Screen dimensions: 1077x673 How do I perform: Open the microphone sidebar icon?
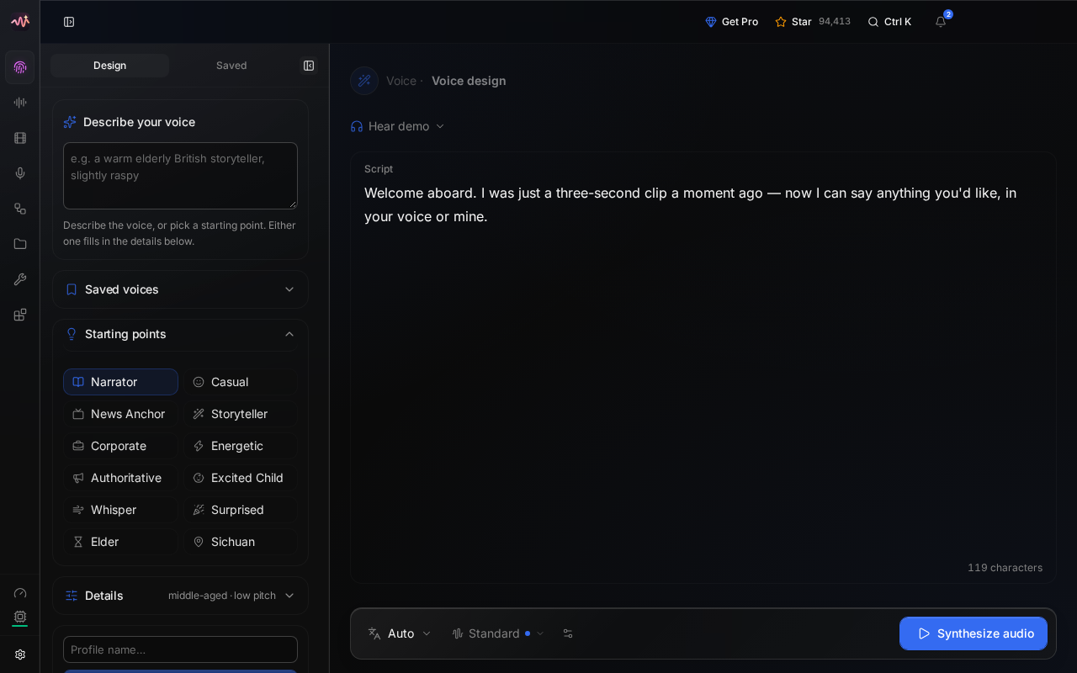point(20,173)
